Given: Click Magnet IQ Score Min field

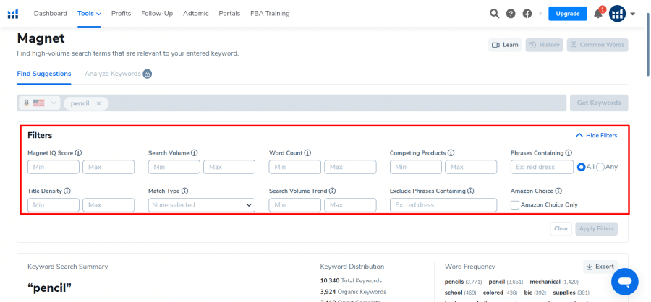Looking at the screenshot, I should [x=53, y=167].
